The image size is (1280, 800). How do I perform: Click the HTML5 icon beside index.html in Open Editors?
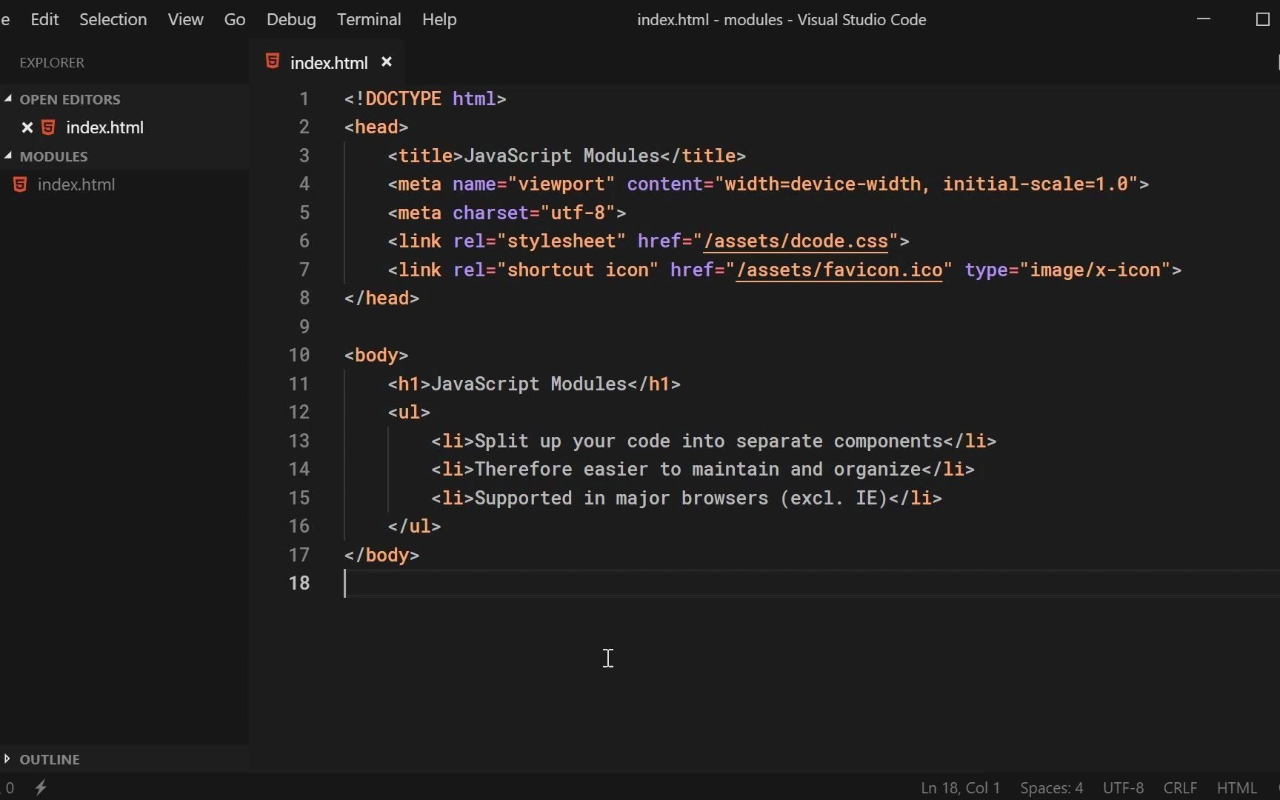48,127
